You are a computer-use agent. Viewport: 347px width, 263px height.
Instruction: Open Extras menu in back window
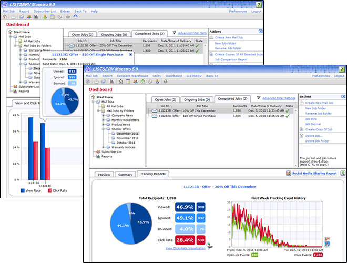[65, 11]
